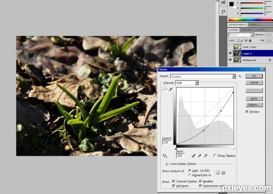Click OK in the Curves dialog
The width and height of the screenshot is (273, 194).
point(254,76)
